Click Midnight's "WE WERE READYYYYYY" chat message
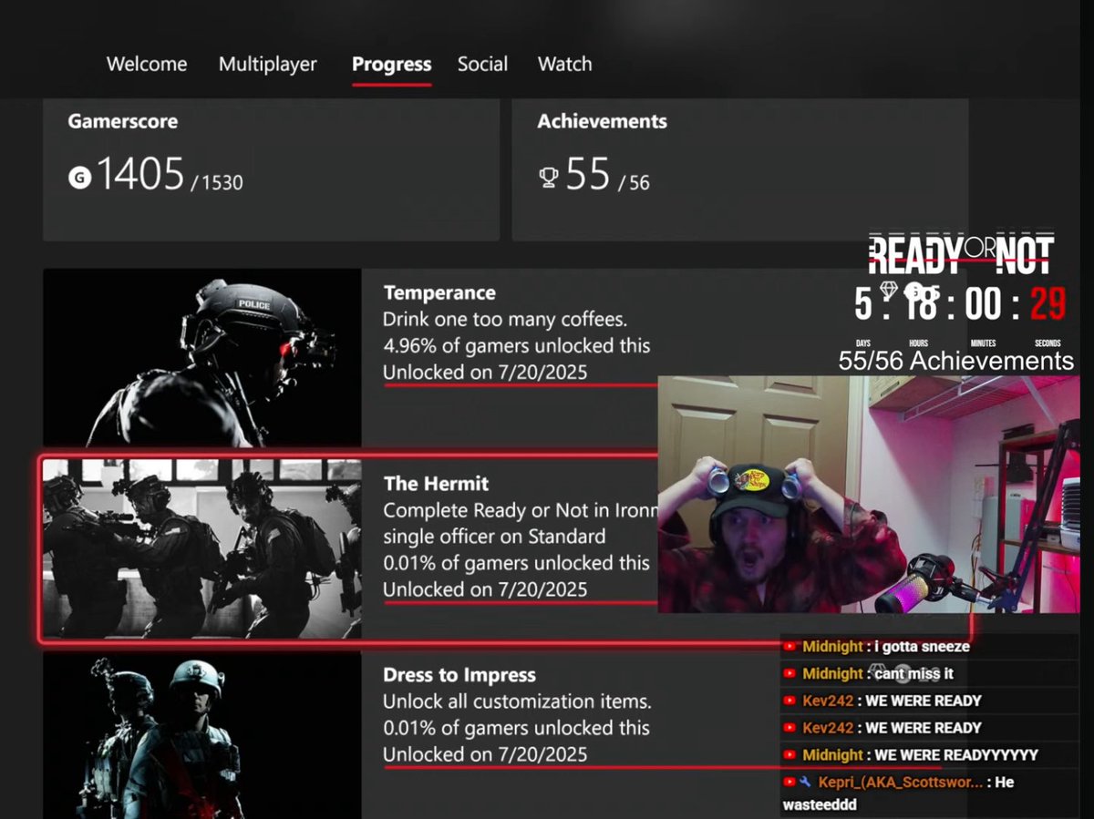This screenshot has height=819, width=1094. (x=956, y=754)
